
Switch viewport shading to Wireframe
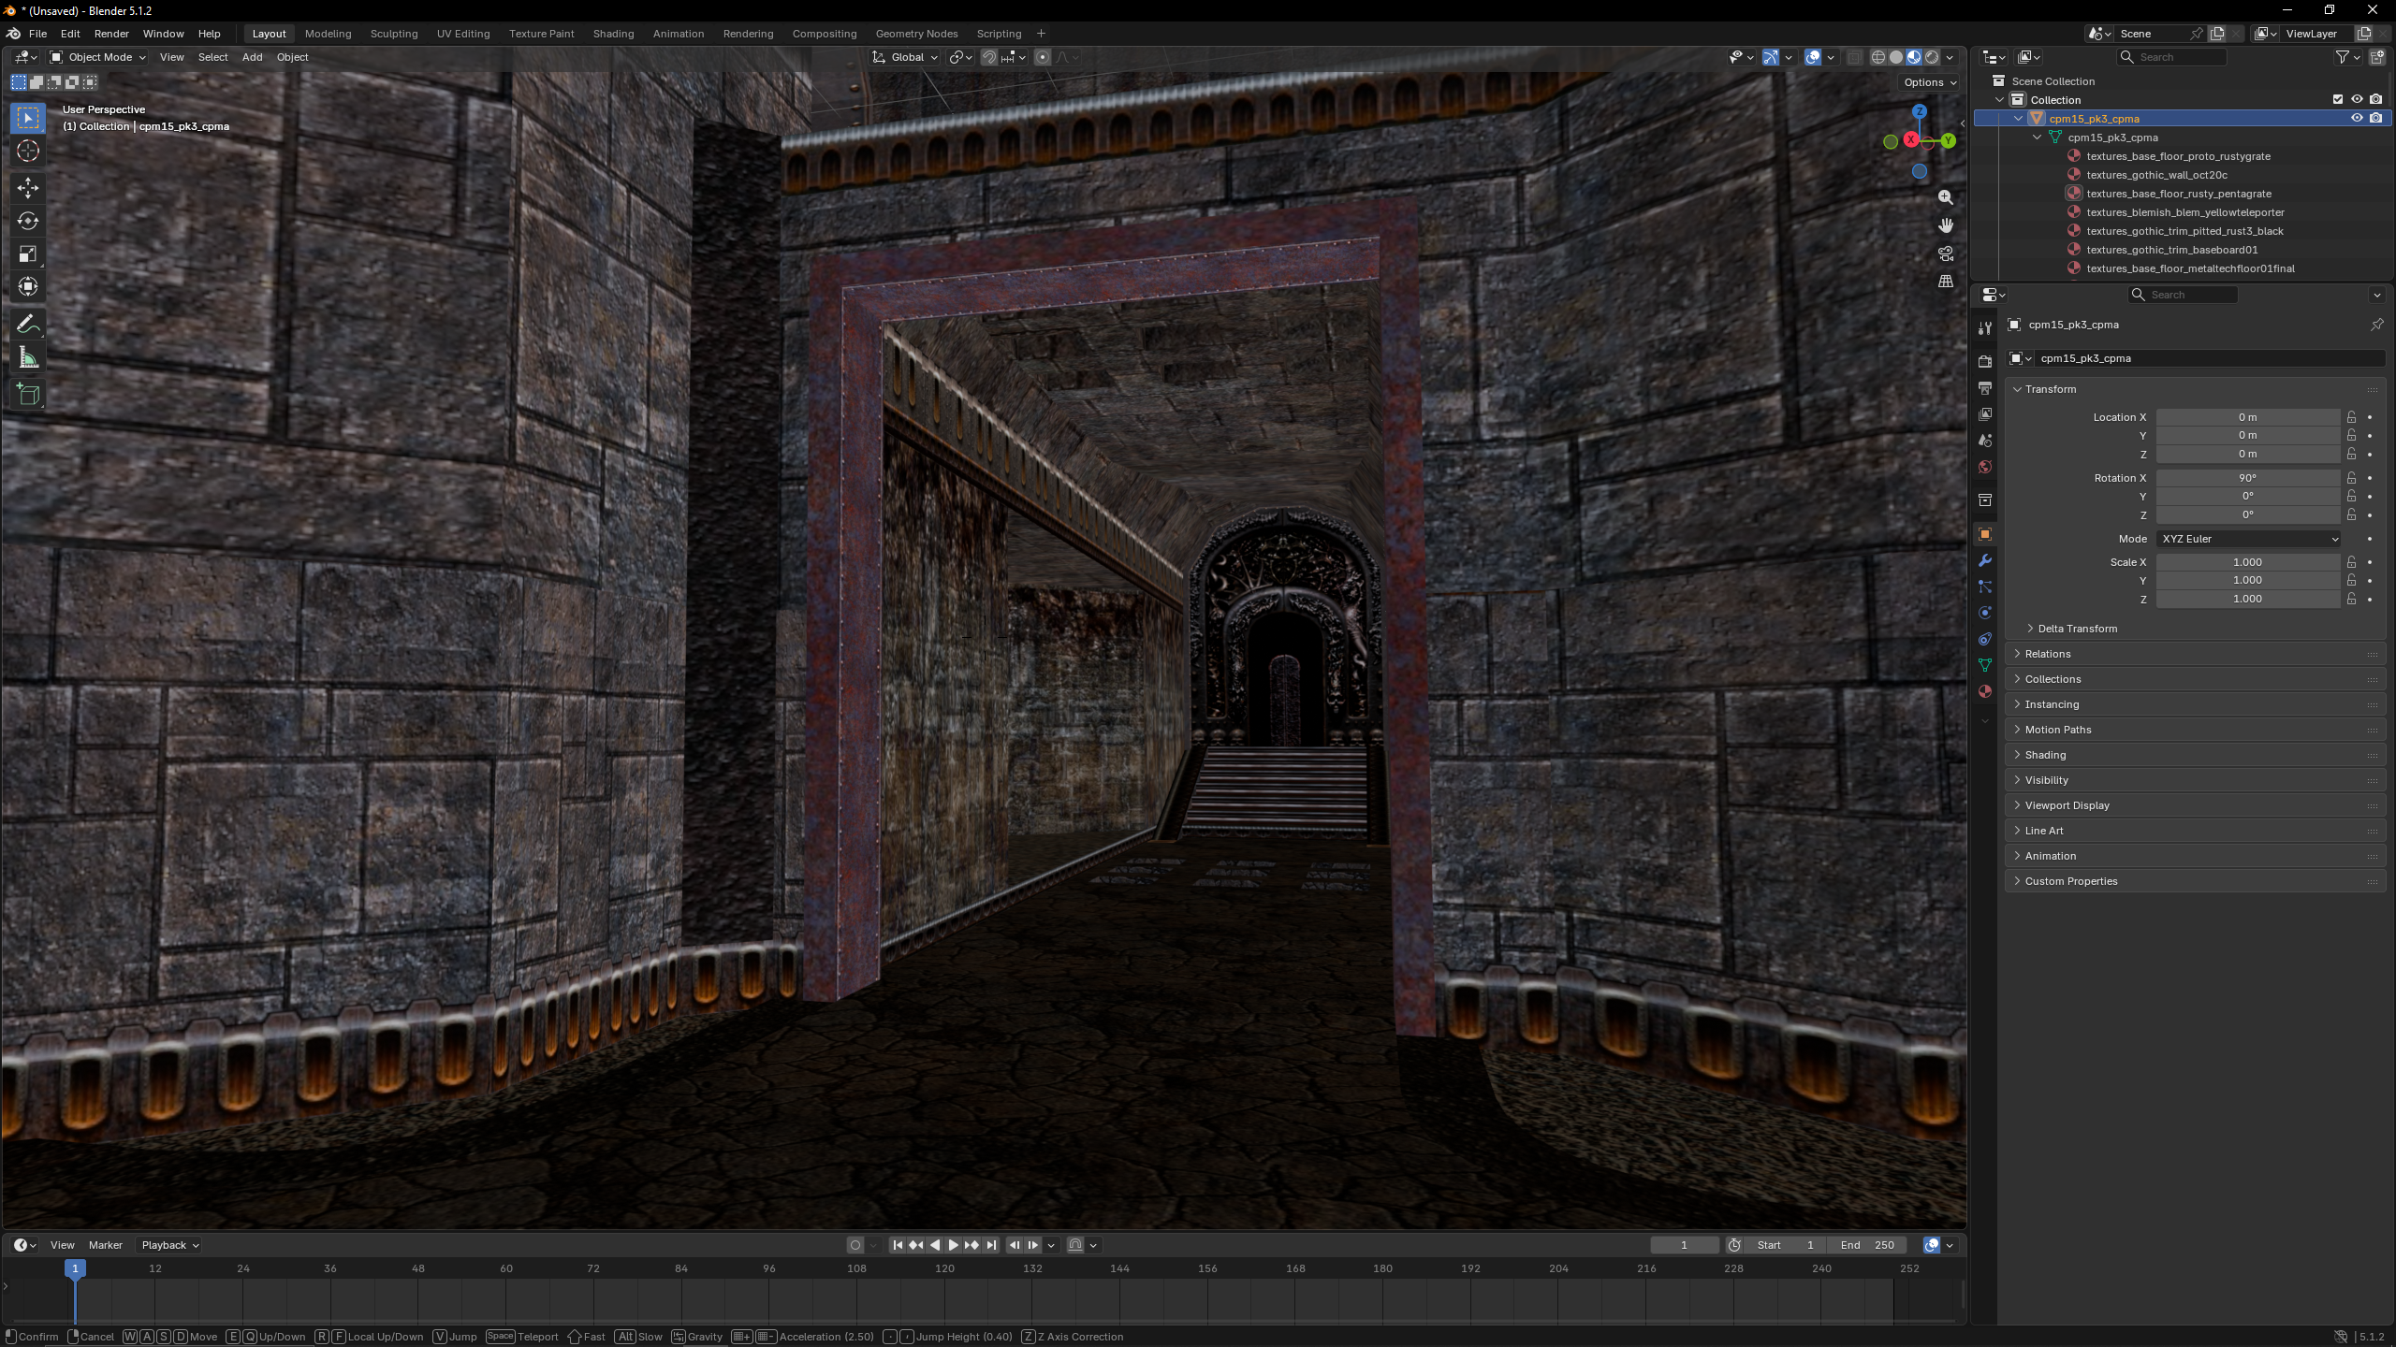pyautogui.click(x=1877, y=57)
